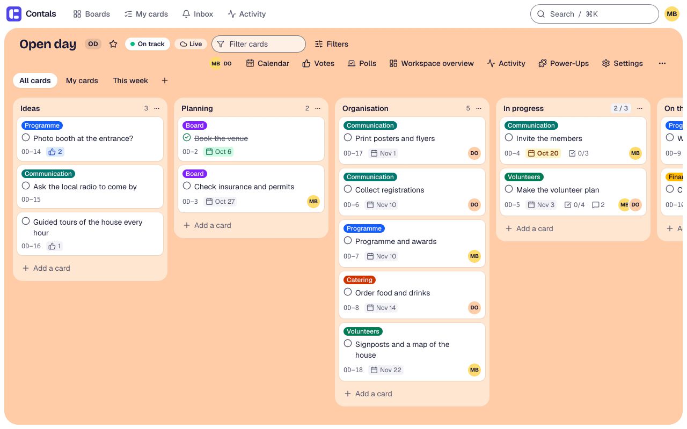Open the overflow menu after Settings
687x429 pixels.
pos(662,63)
